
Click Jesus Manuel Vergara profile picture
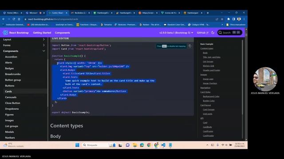[265, 79]
